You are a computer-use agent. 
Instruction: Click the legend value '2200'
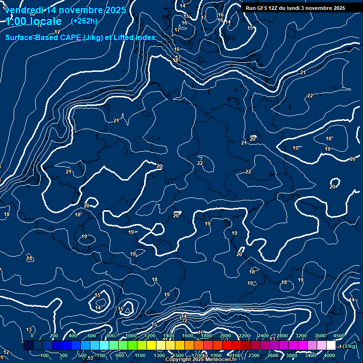[x=244, y=336]
